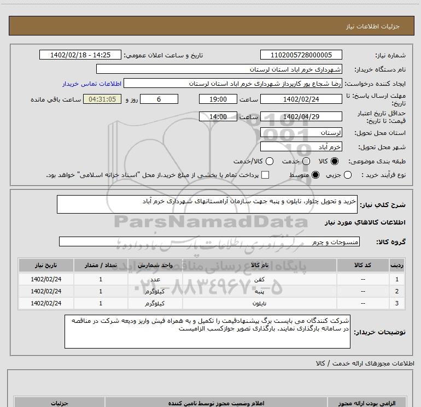Click the date 1402/02/24 in کفن row
This screenshot has width=421, height=407.
click(46, 279)
